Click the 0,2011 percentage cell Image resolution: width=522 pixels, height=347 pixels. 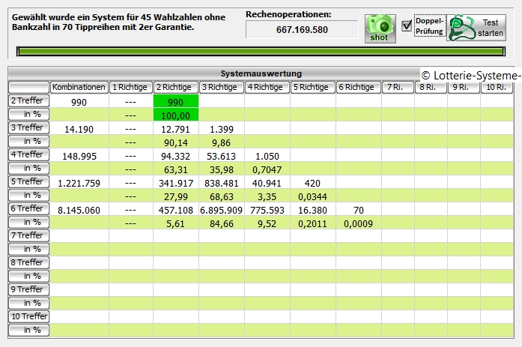coord(312,224)
